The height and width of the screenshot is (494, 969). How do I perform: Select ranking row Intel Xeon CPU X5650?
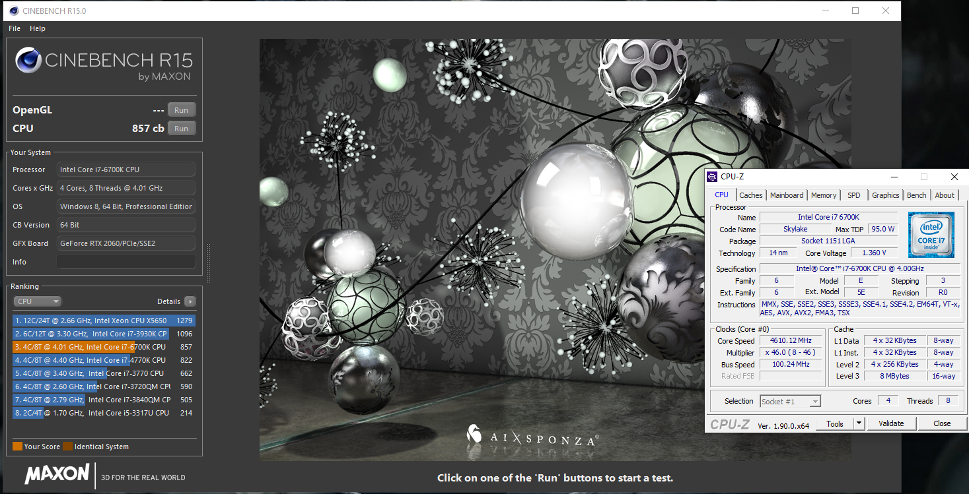point(104,321)
